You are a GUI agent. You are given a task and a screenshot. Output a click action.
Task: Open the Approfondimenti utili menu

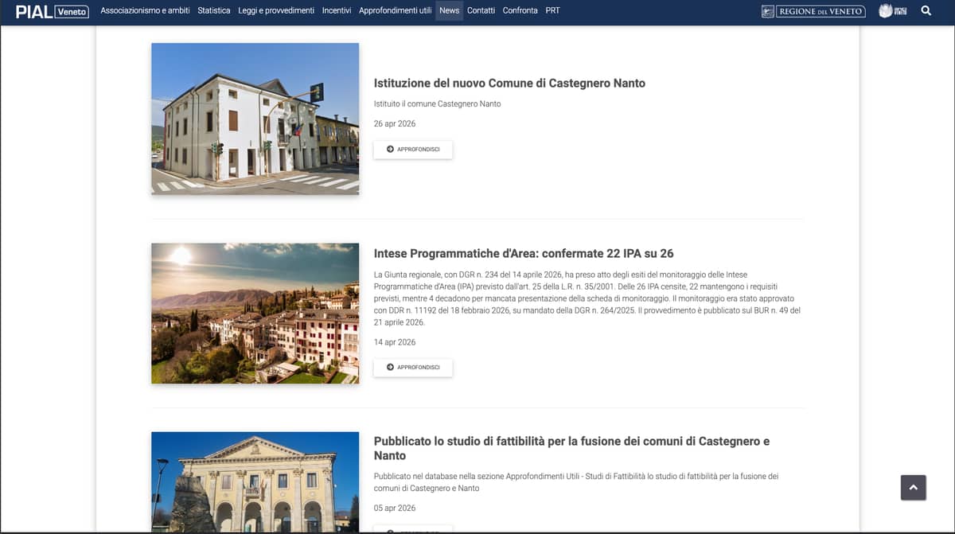tap(396, 10)
